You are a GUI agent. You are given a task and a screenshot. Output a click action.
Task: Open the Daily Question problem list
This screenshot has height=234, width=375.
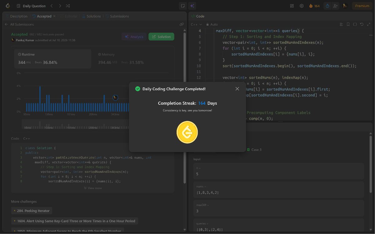[x=31, y=6]
